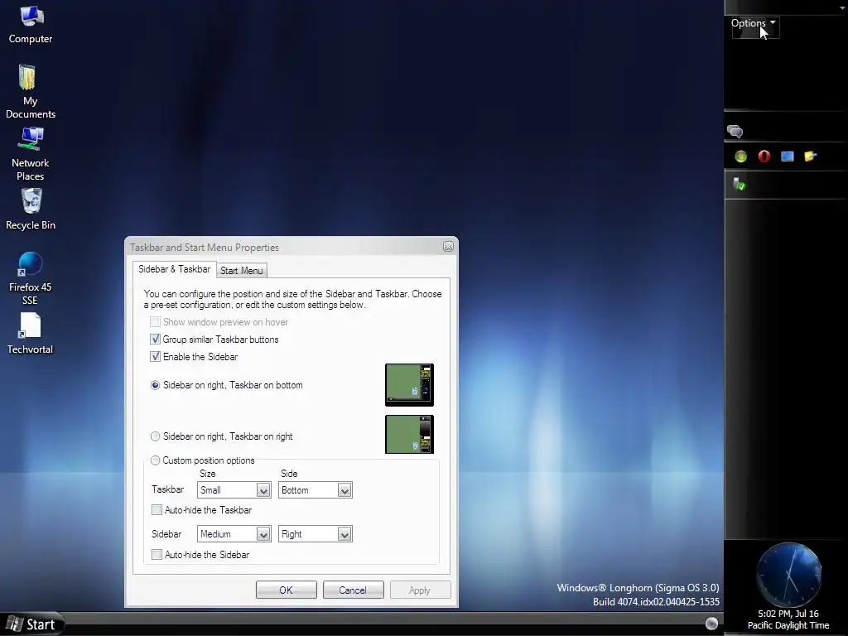Open the Taskbar Side dropdown showing Bottom
This screenshot has width=848, height=636.
316,490
